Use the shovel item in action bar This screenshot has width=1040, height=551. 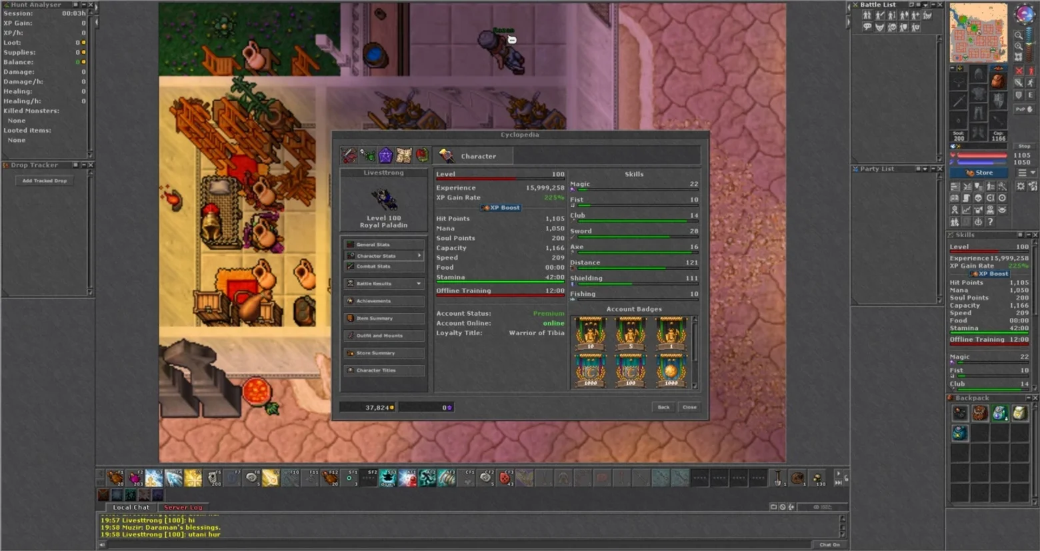click(778, 478)
